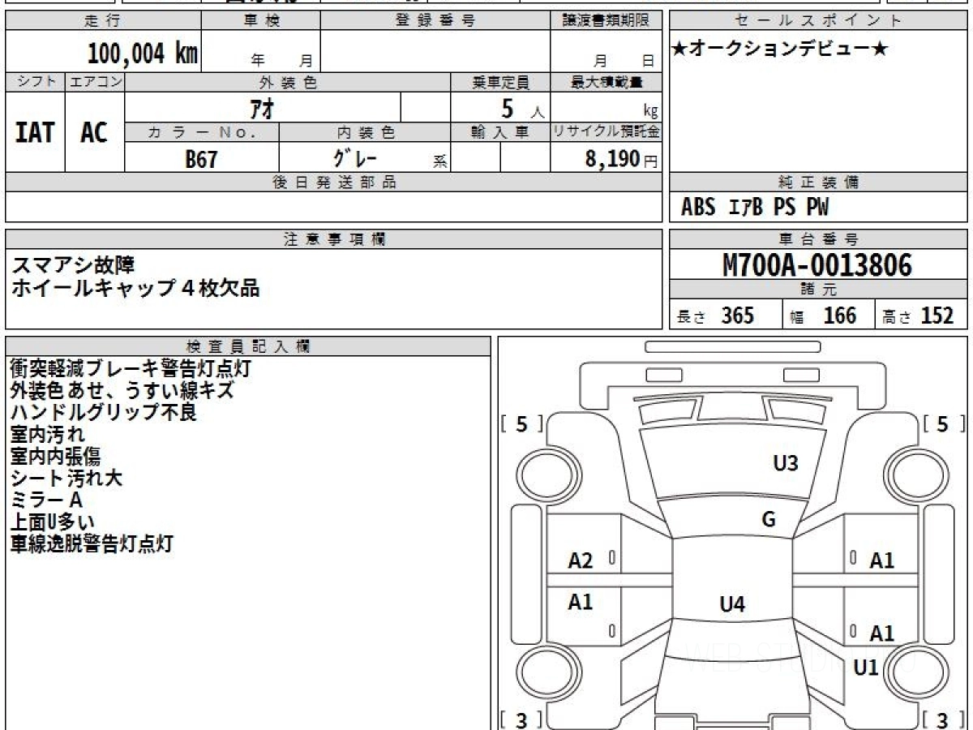Select the 輸入車 header
973x730 pixels.
pyautogui.click(x=500, y=132)
